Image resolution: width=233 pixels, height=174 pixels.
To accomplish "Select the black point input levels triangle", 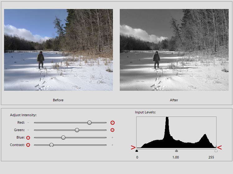I will coord(137,151).
